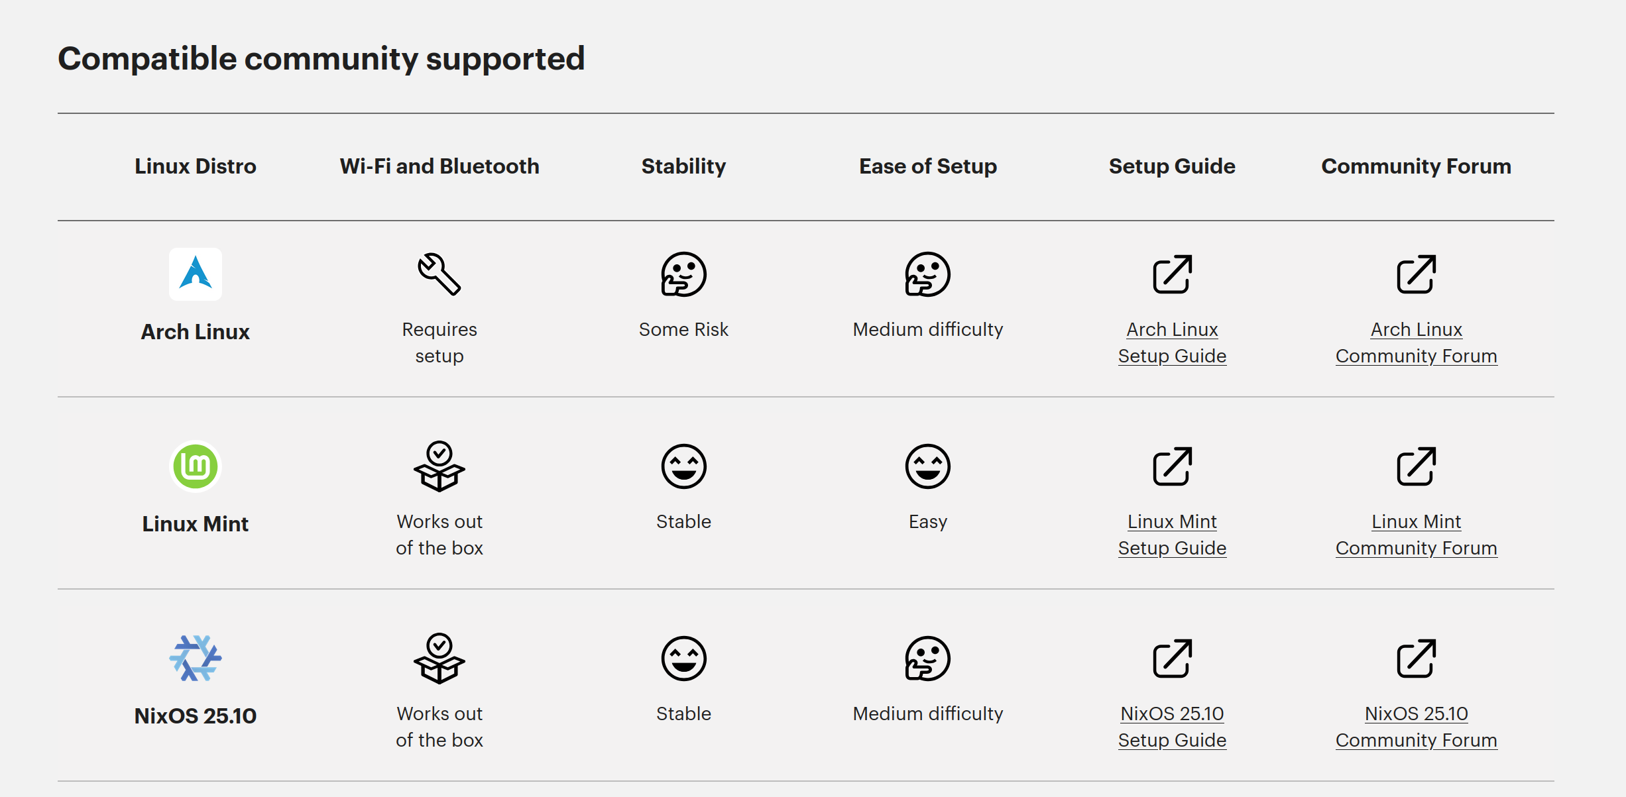
Task: Click the thinking face icon under Arch stability
Action: pos(683,274)
